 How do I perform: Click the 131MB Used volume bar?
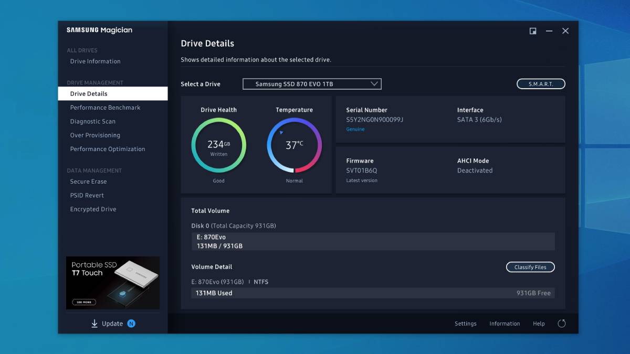point(373,293)
